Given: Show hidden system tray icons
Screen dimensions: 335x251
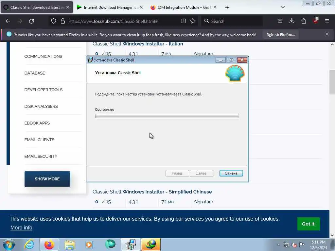Looking at the screenshot, I should (x=278, y=245).
